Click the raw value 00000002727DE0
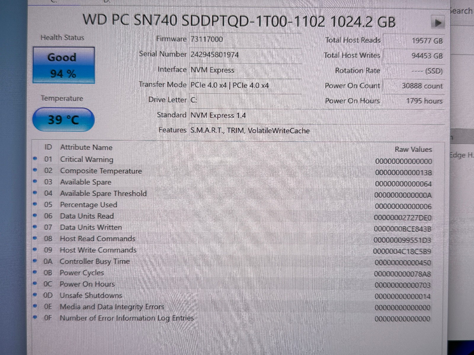The width and height of the screenshot is (474, 355). tap(403, 218)
